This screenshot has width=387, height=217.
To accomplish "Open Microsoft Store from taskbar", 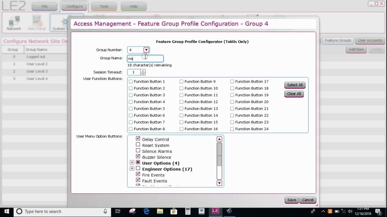I will 174,211.
